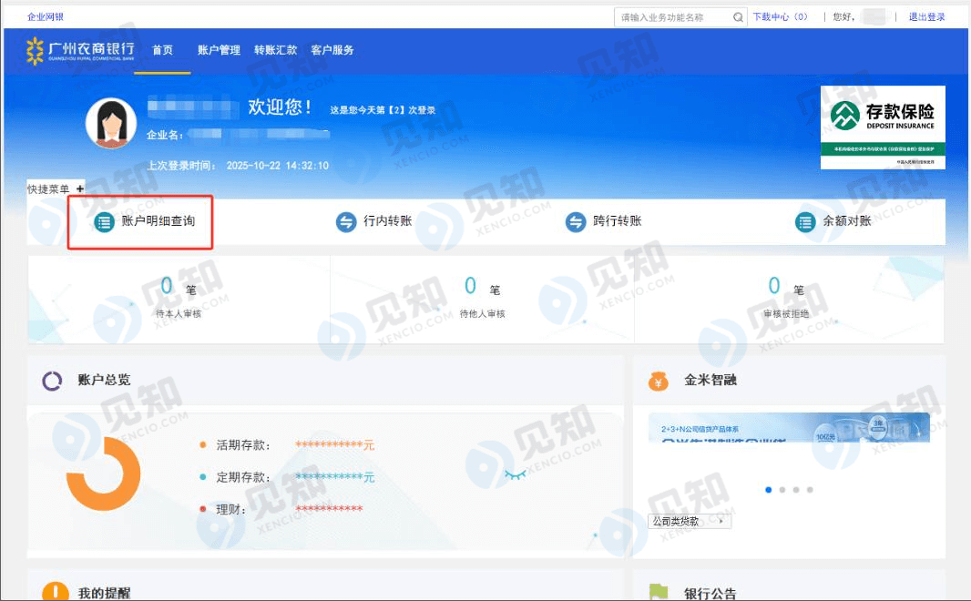Viewport: 971px width, 601px height.
Task: Click the user avatar profile picture
Action: tap(111, 123)
